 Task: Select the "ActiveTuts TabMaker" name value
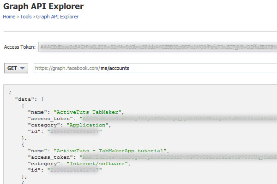click(x=88, y=112)
